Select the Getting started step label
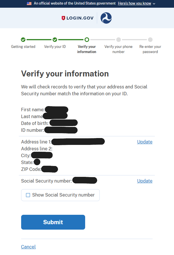This screenshot has height=255, width=174. tap(23, 46)
